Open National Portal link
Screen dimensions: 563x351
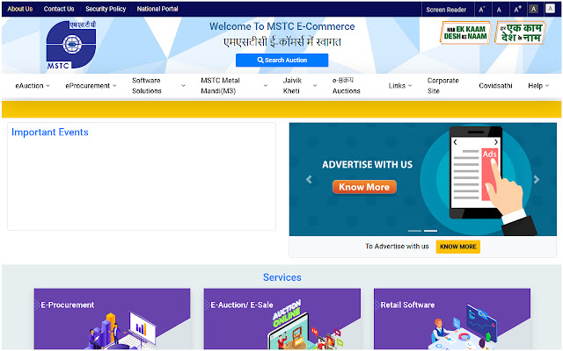[x=157, y=9]
